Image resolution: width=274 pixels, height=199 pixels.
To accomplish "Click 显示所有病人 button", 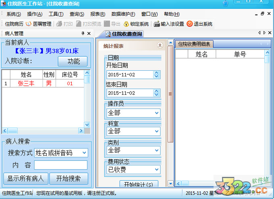I will pos(26,178).
